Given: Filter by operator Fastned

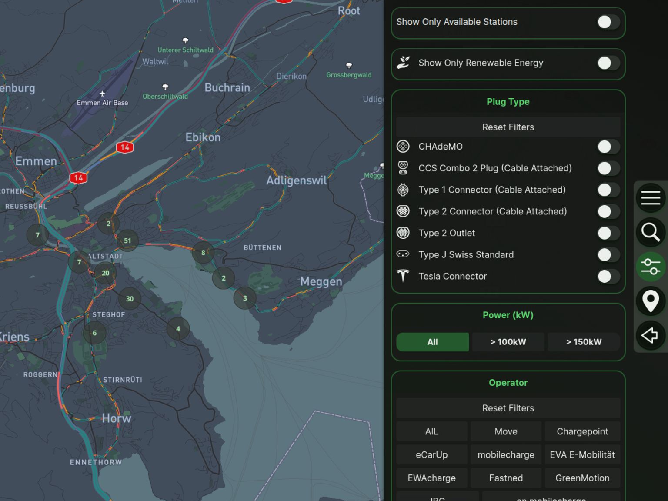Looking at the screenshot, I should [506, 478].
